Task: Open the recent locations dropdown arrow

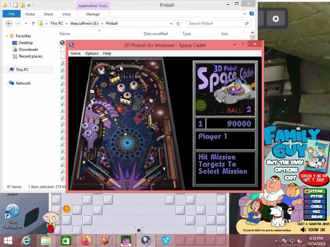Action: (26, 23)
